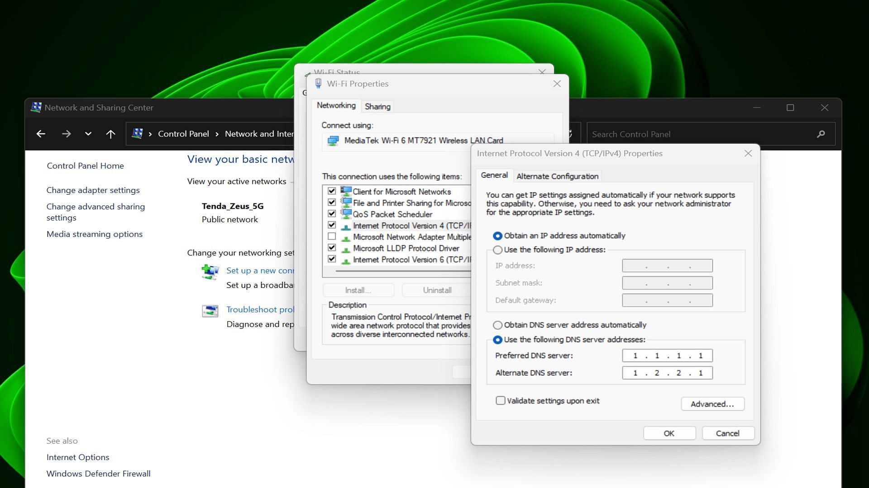Click the Internet Protocol Version 6 icon
Viewport: 869px width, 488px height.
click(345, 259)
